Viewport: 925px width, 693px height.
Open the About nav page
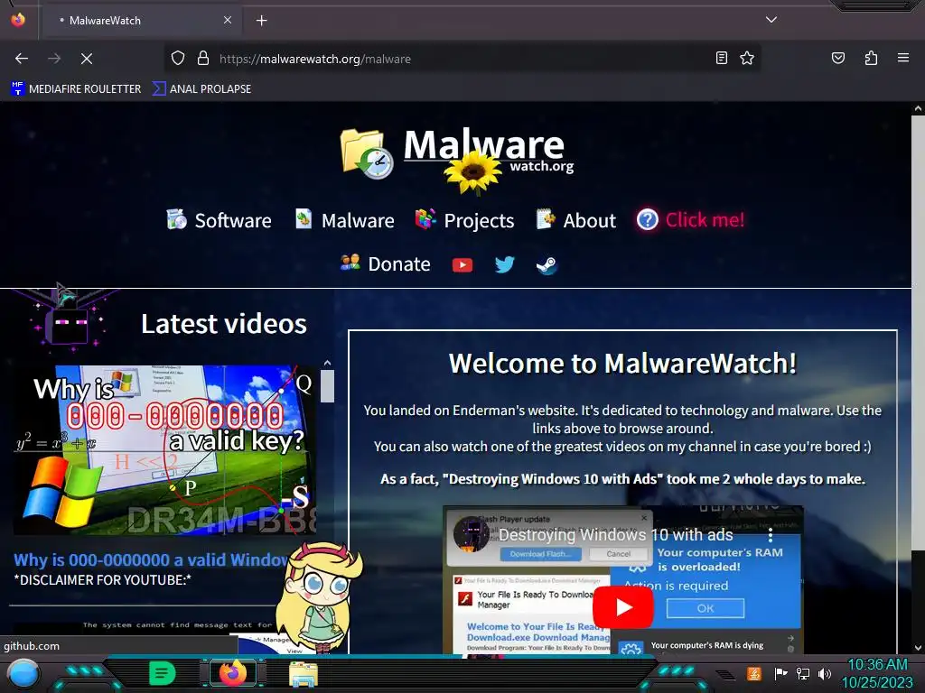pyautogui.click(x=575, y=220)
